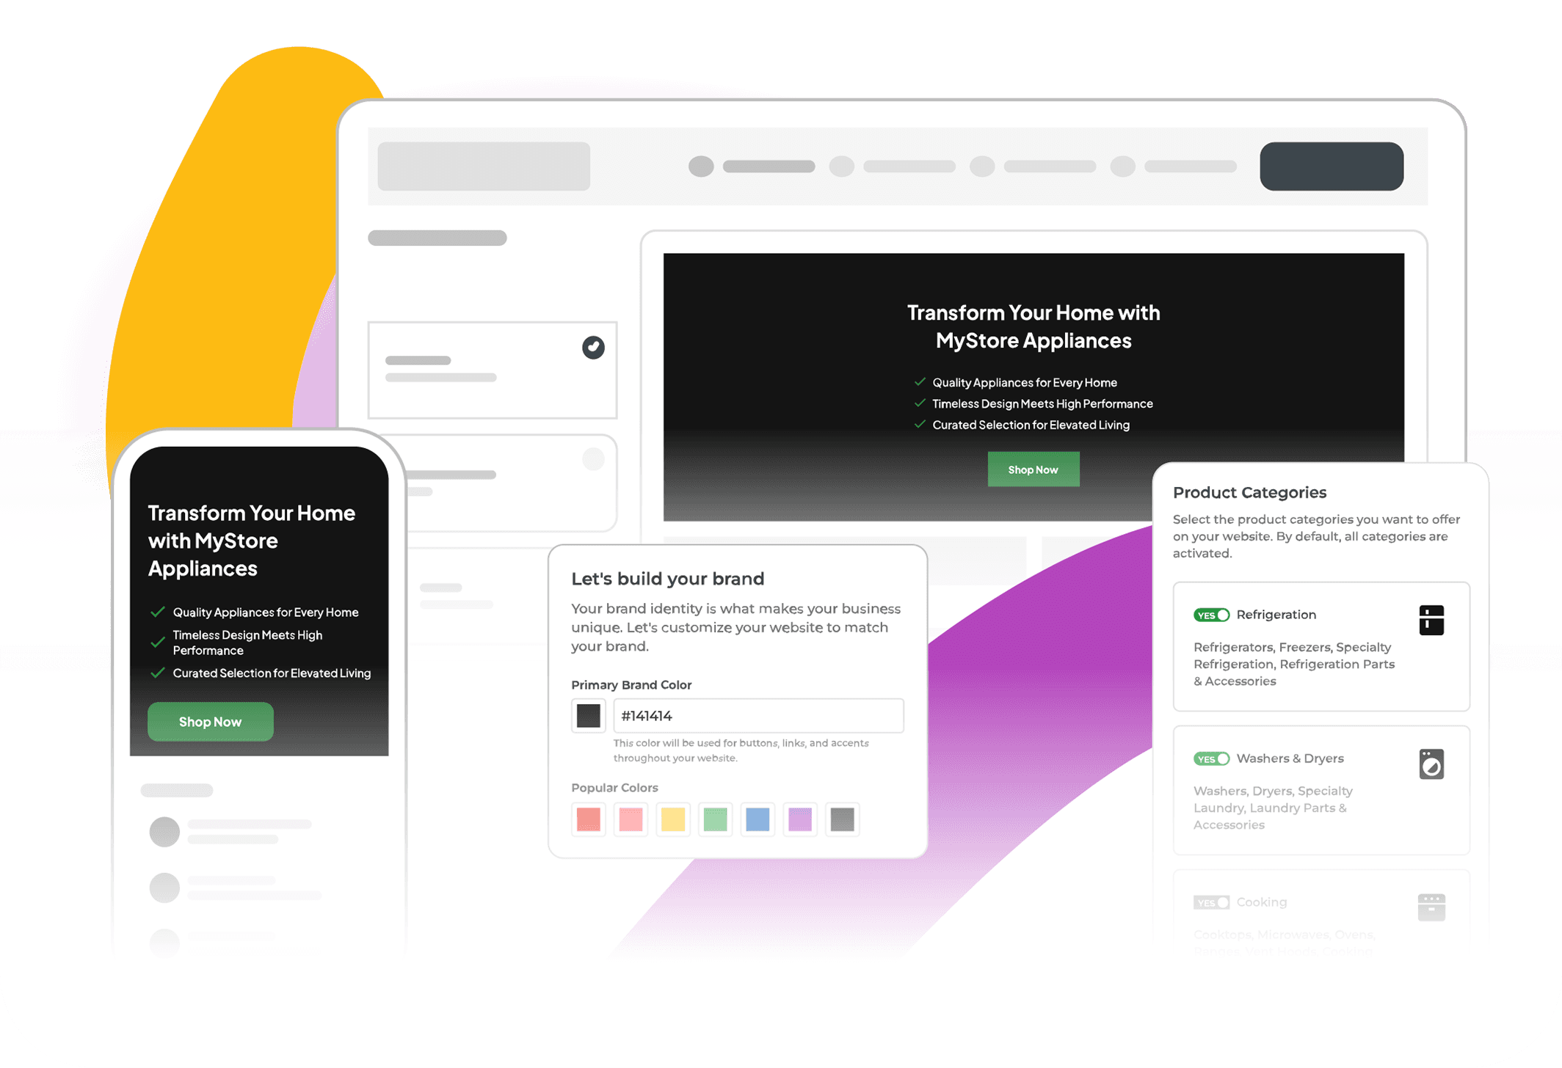Click the #141414 hex color input field
The width and height of the screenshot is (1562, 1068).
tap(758, 716)
